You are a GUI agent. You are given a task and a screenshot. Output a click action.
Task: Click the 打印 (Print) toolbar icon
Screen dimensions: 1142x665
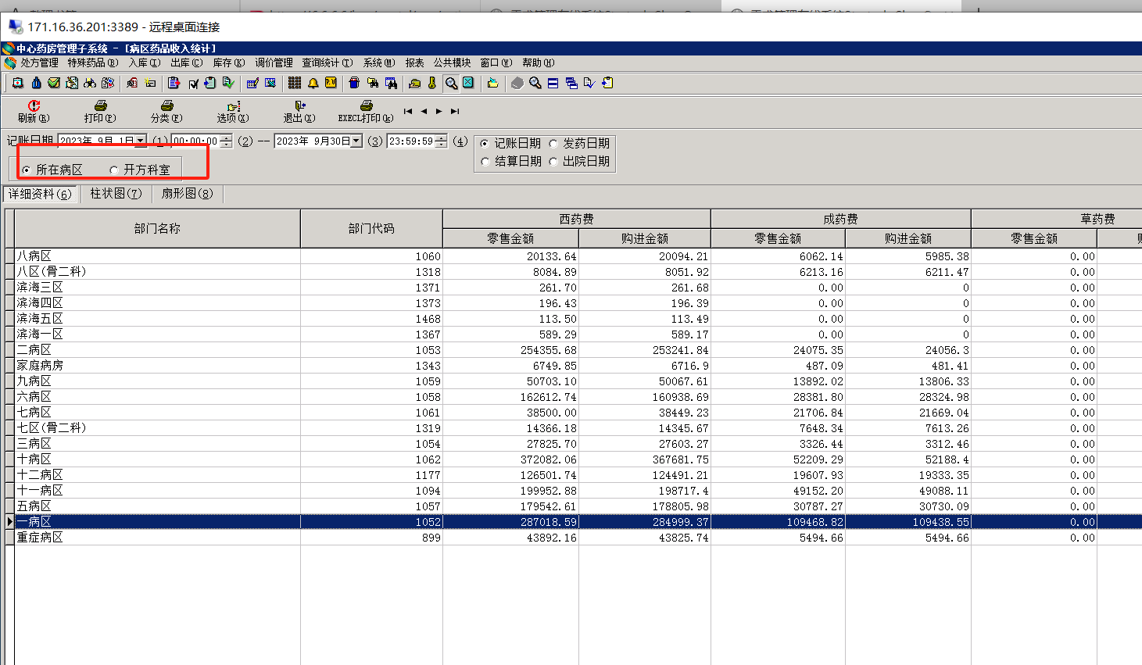[x=100, y=106]
